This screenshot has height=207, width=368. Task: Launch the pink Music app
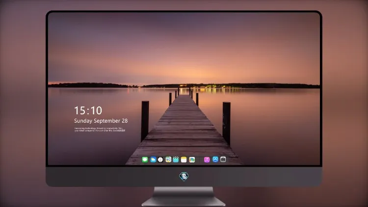pyautogui.click(x=207, y=160)
